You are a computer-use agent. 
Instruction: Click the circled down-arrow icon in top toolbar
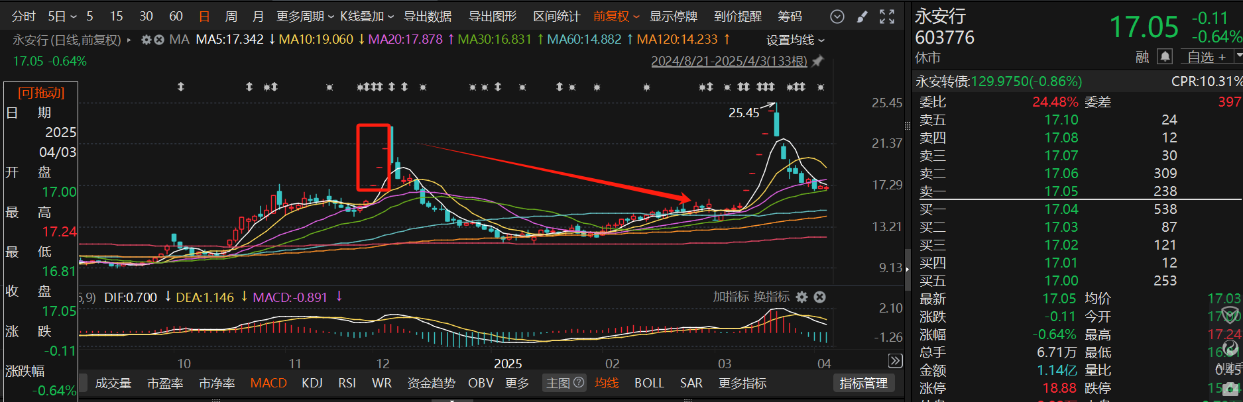[x=837, y=17]
